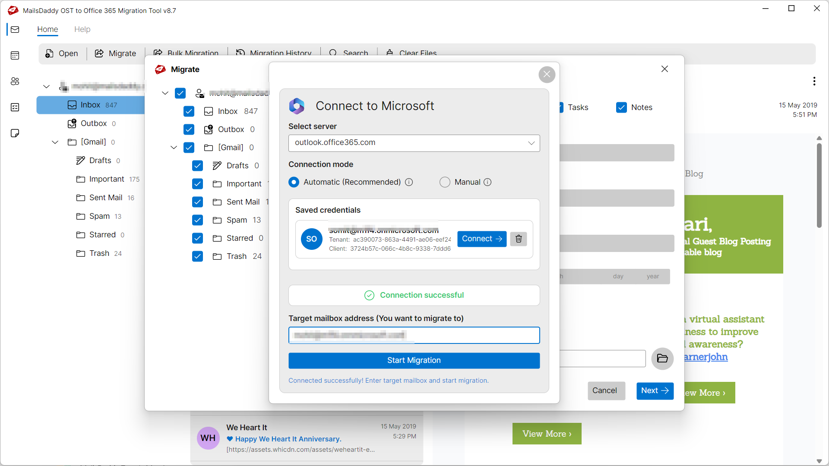
Task: Select Manual connection mode
Action: 445,182
